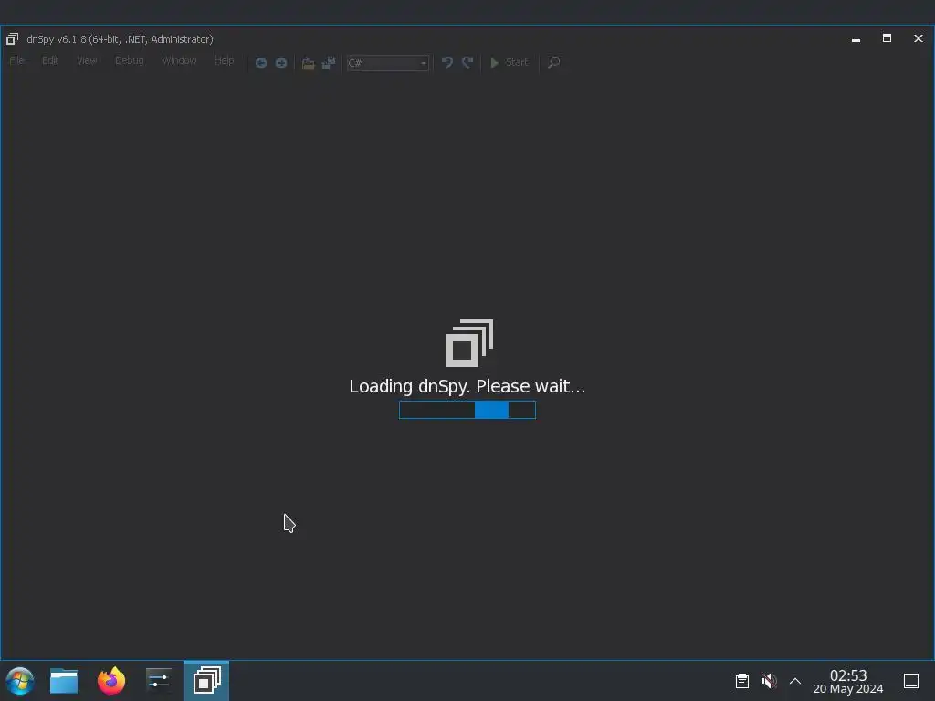Launch Firefox from the taskbar
Image resolution: width=935 pixels, height=701 pixels.
(111, 681)
